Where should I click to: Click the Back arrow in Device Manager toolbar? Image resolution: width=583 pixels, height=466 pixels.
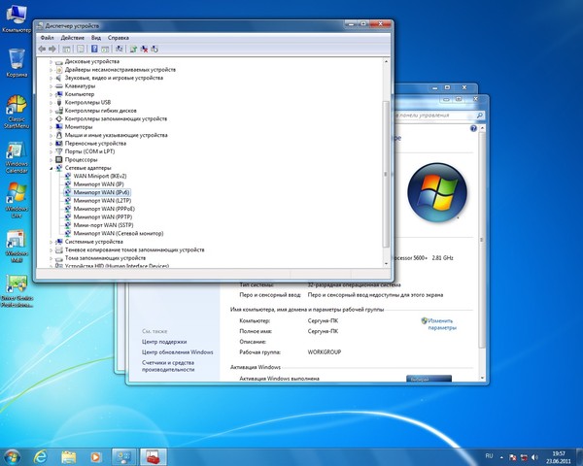[42, 50]
